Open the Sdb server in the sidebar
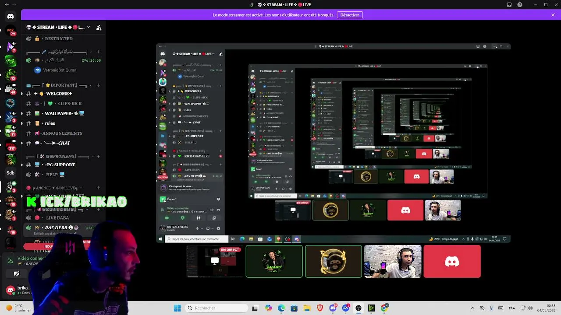 tap(11, 173)
